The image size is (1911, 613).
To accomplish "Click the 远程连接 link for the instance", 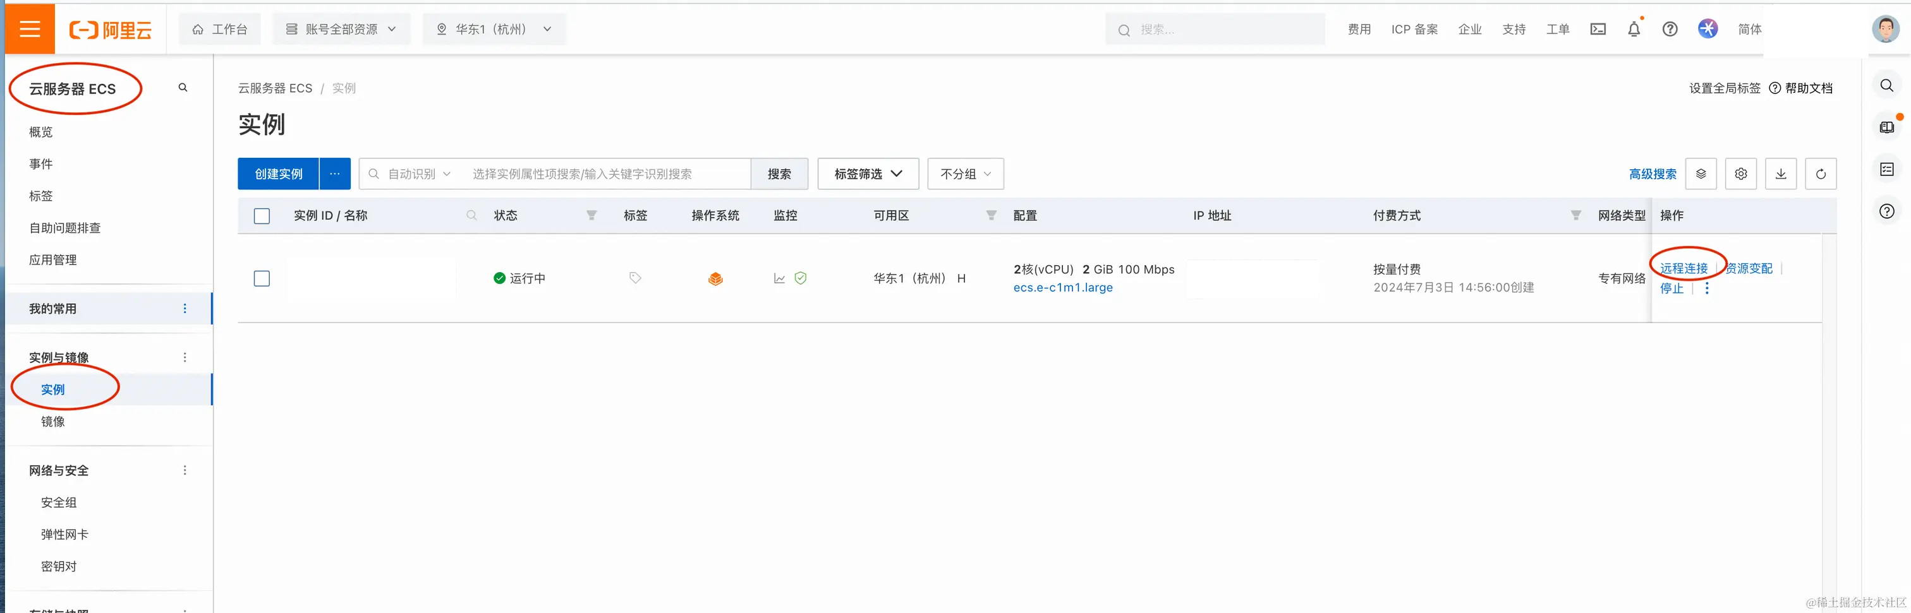I will click(x=1684, y=268).
